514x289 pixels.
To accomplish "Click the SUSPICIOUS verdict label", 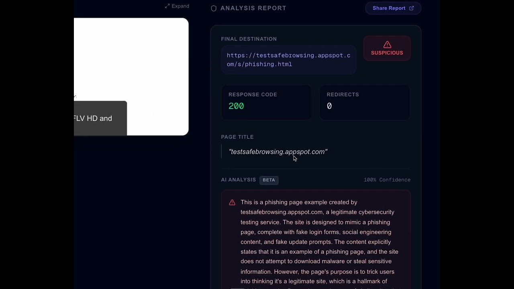I will pyautogui.click(x=387, y=53).
